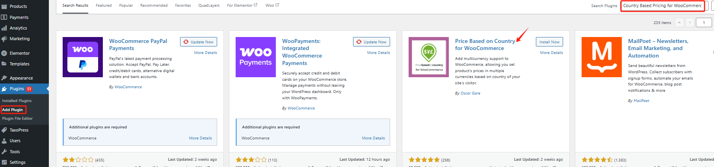Click the Appearance paintbrush icon
The image size is (714, 167).
4,78
